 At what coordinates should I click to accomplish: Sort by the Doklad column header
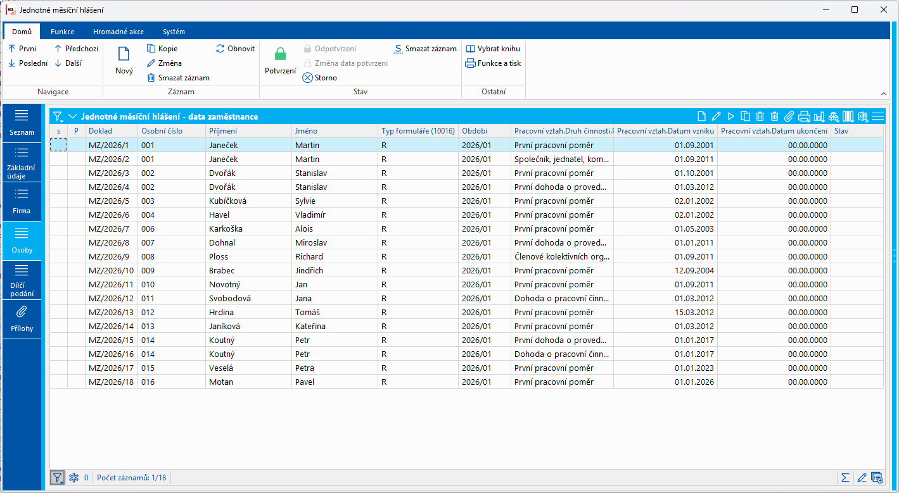[x=112, y=131]
